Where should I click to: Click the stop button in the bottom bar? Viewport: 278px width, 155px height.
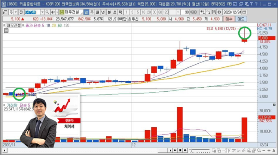[180, 151]
